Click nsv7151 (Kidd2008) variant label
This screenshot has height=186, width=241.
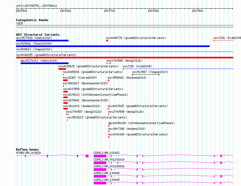click(x=227, y=38)
